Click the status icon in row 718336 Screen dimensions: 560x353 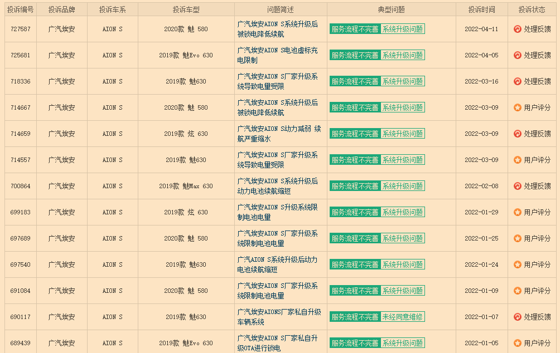point(517,81)
